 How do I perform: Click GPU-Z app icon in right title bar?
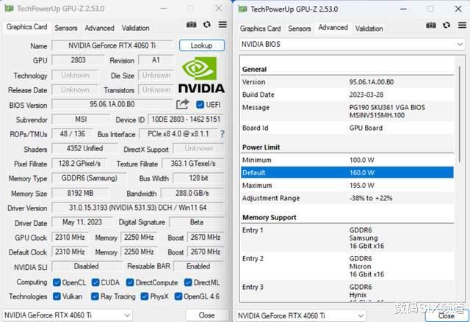point(242,9)
